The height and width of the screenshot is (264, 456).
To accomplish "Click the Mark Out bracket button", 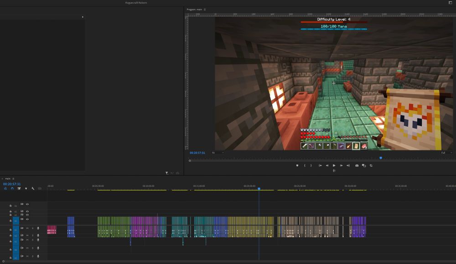I will pyautogui.click(x=311, y=165).
